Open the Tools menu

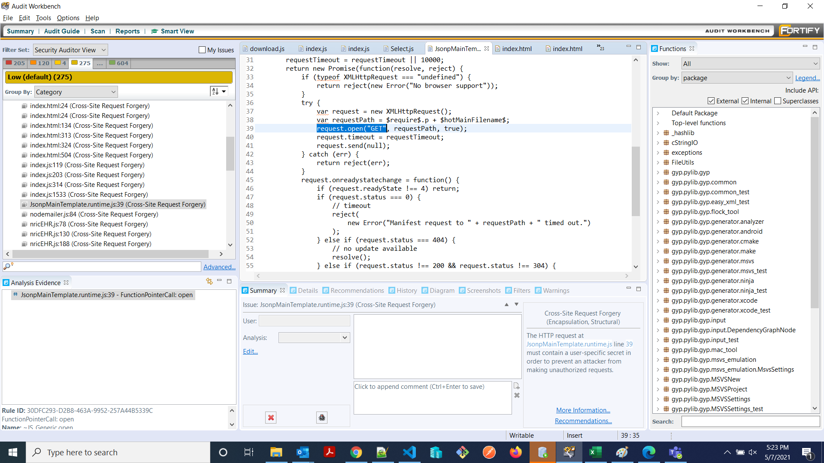[x=43, y=18]
